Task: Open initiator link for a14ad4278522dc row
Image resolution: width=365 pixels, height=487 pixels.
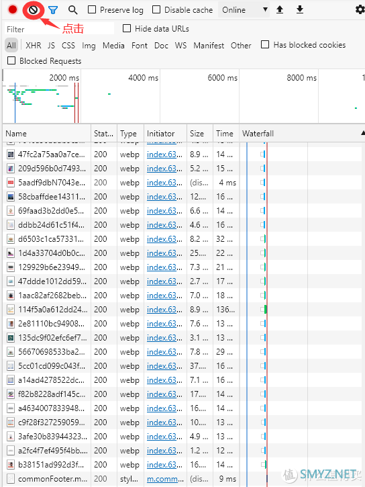Action: coord(164,380)
